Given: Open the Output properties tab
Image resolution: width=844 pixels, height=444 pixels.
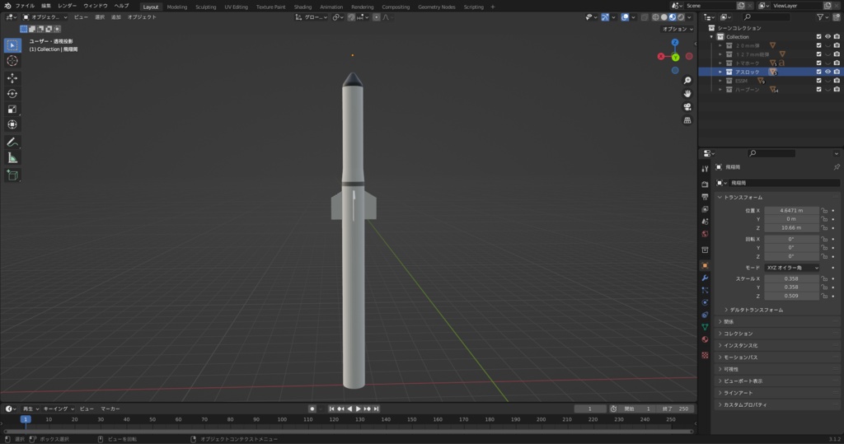Looking at the screenshot, I should tap(705, 197).
